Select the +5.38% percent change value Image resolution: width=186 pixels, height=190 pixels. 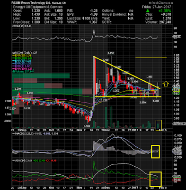pos(165,11)
